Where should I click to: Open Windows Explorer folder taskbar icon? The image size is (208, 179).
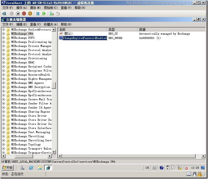click(x=40, y=168)
